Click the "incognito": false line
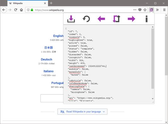This screenshot has height=124, width=168. pos(80,58)
